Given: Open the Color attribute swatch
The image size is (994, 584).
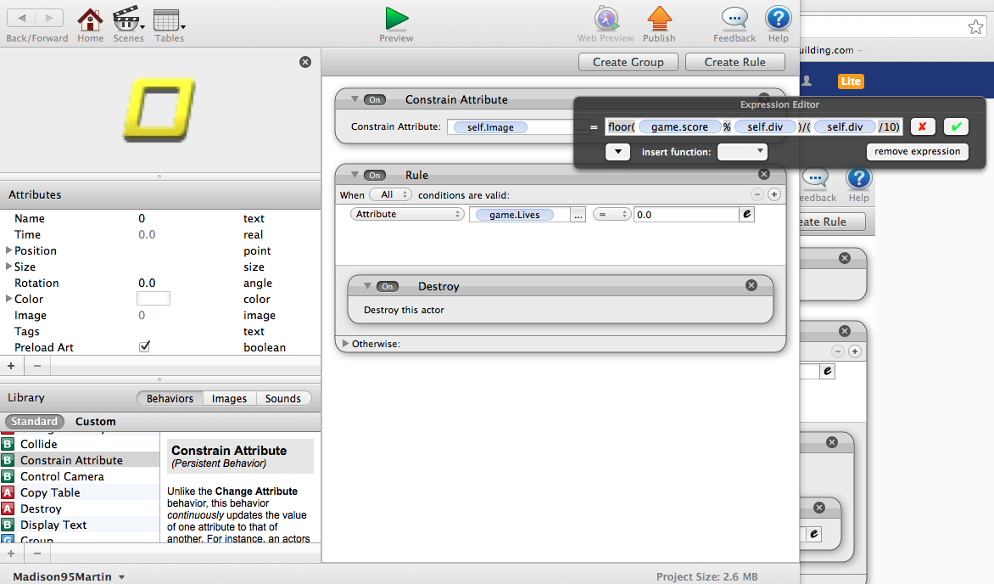Looking at the screenshot, I should 154,298.
